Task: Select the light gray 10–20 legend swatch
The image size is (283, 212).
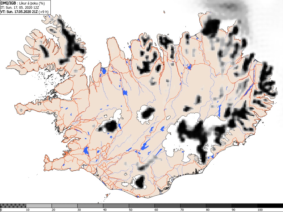Action: [x=39, y=206]
